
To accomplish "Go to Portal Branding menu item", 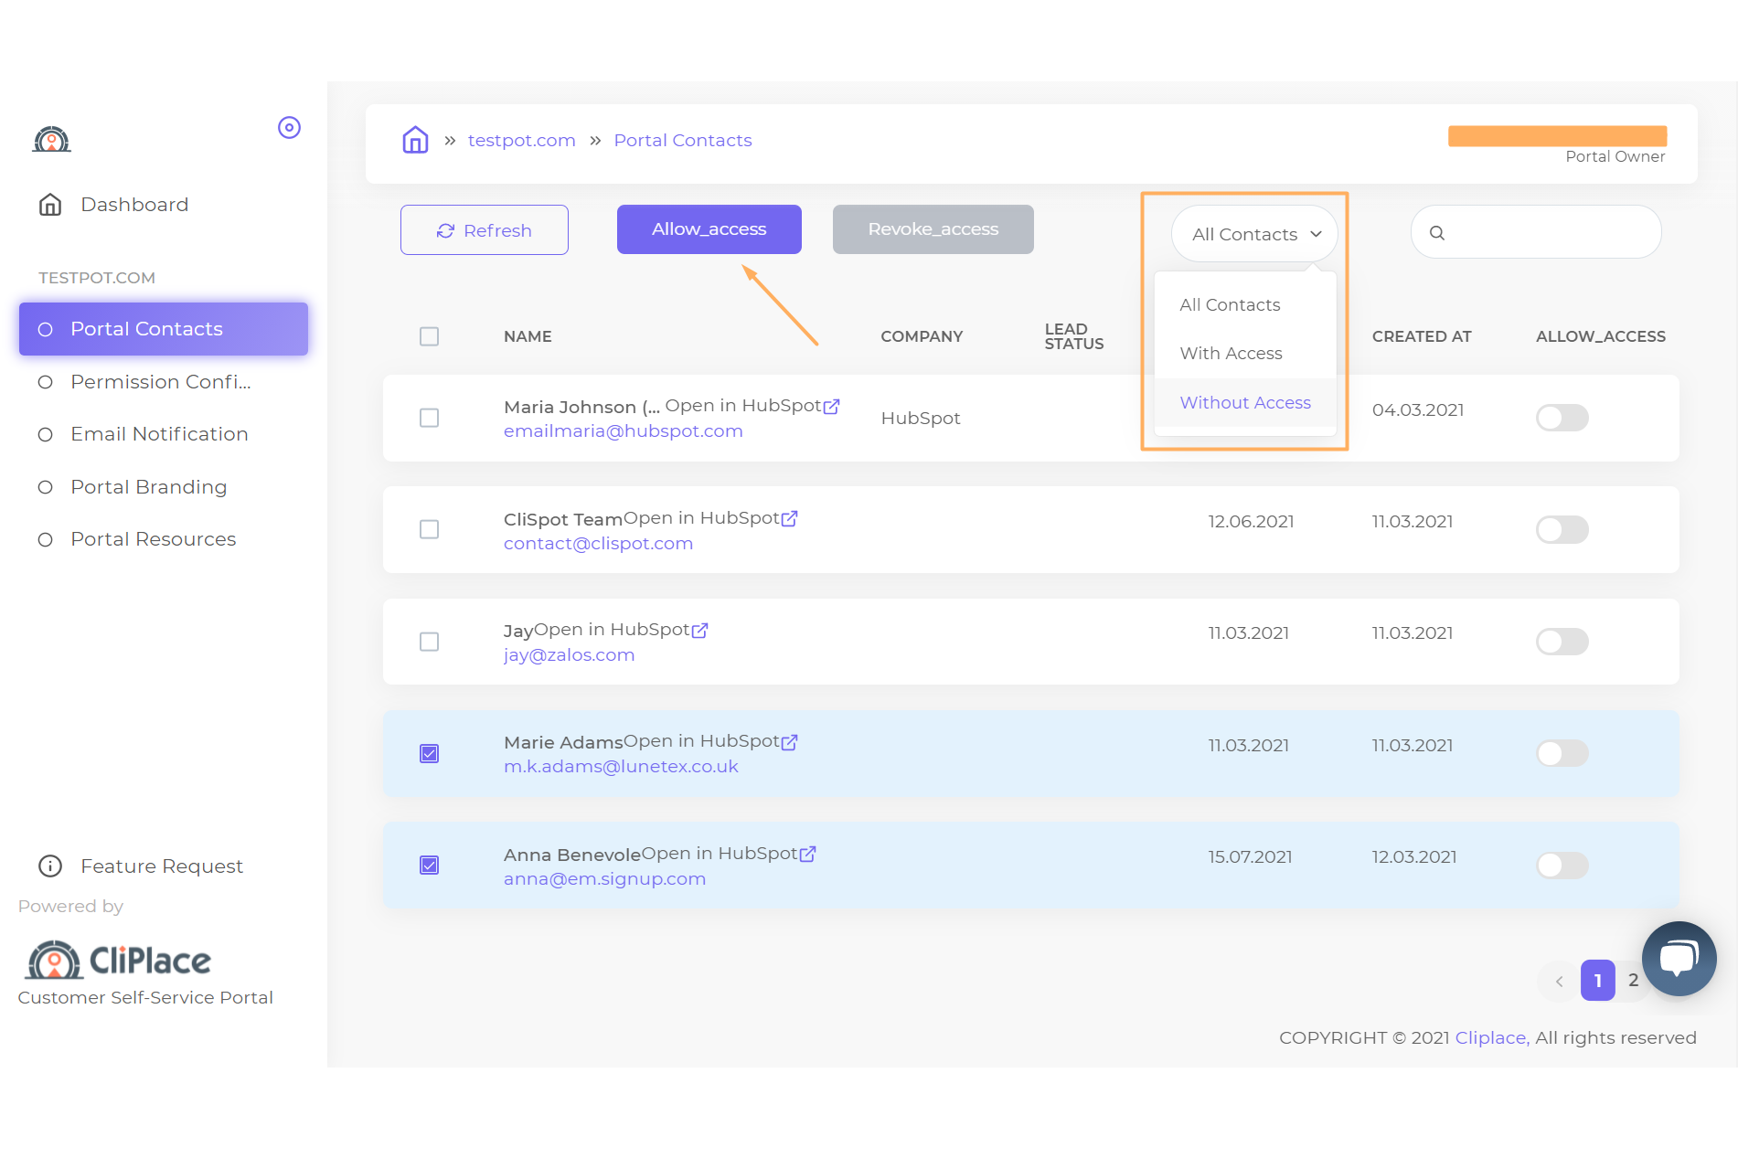I will [x=148, y=487].
